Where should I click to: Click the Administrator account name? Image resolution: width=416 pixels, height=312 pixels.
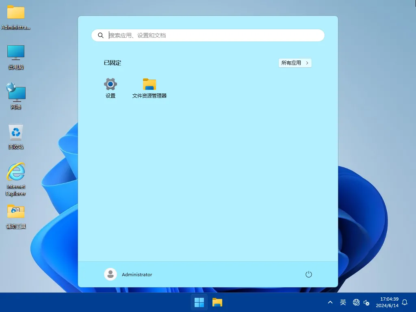[x=137, y=274]
